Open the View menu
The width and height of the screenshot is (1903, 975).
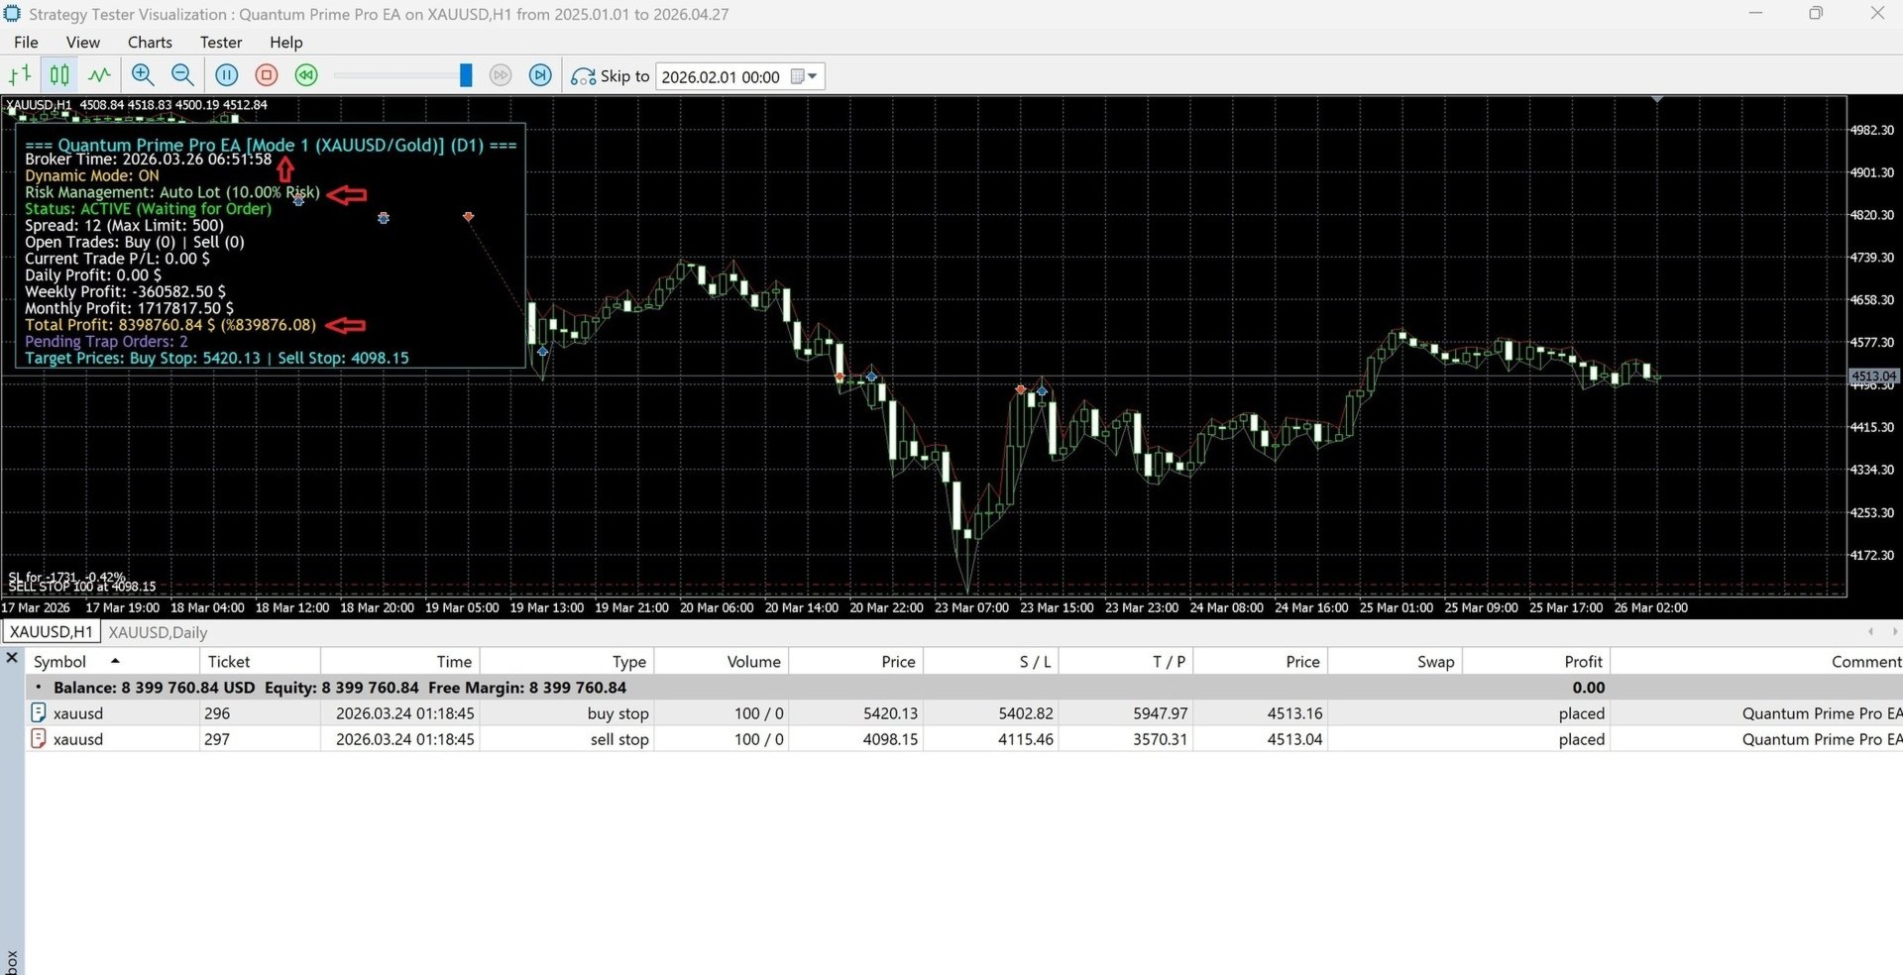(x=83, y=43)
